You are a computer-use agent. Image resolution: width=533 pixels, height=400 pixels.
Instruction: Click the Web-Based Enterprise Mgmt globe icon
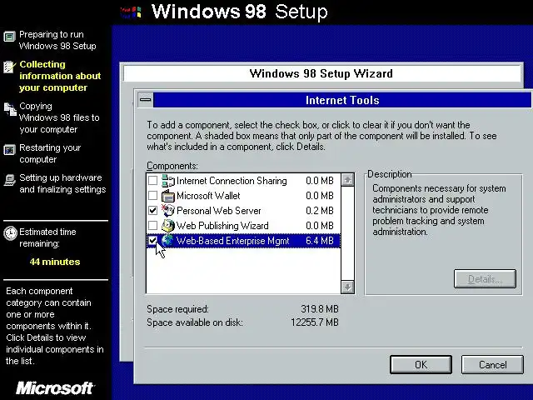[x=167, y=241]
